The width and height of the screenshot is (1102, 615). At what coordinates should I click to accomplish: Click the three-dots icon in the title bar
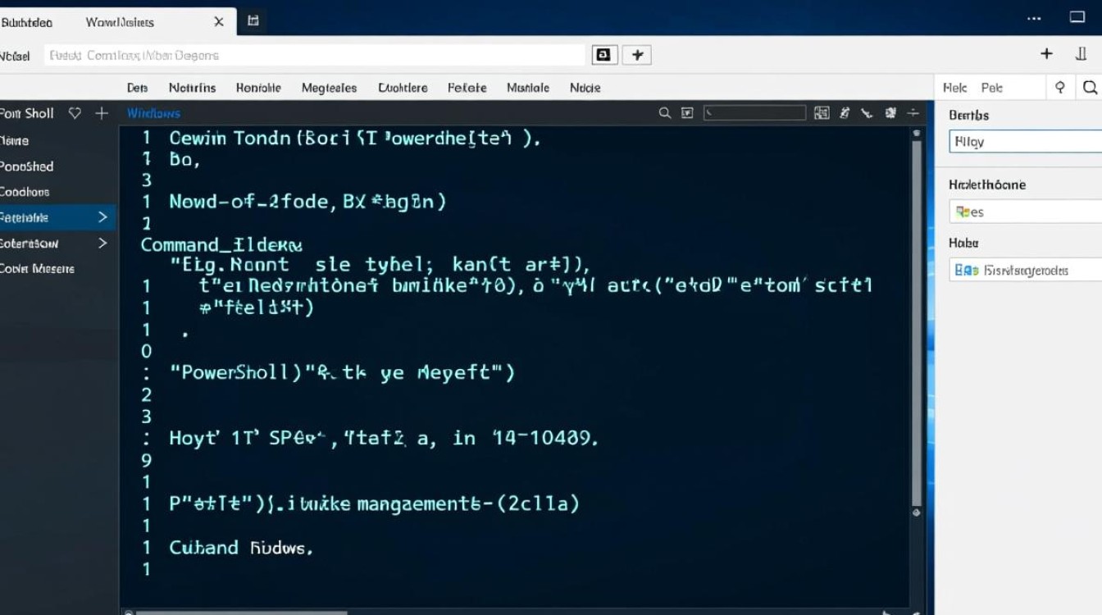pos(1031,17)
